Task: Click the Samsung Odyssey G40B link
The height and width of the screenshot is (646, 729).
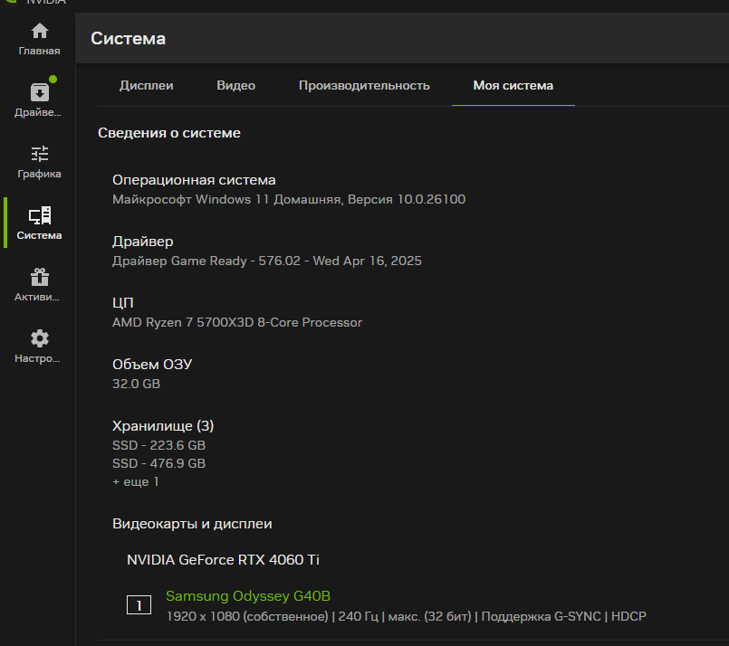Action: [x=248, y=596]
